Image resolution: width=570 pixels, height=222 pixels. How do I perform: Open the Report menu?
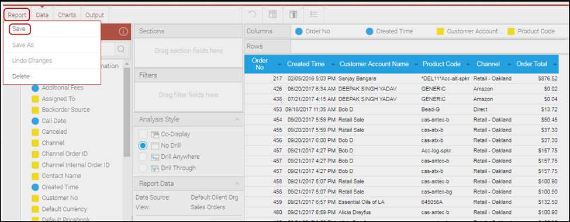point(17,15)
